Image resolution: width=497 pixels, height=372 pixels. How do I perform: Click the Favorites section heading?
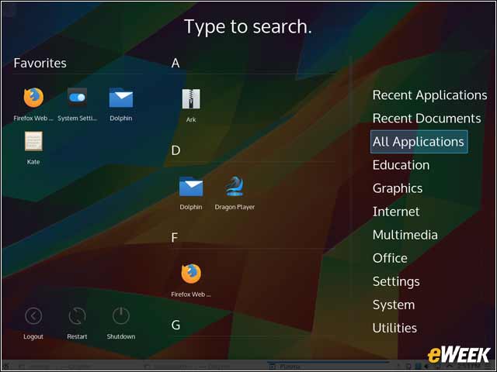pos(40,63)
